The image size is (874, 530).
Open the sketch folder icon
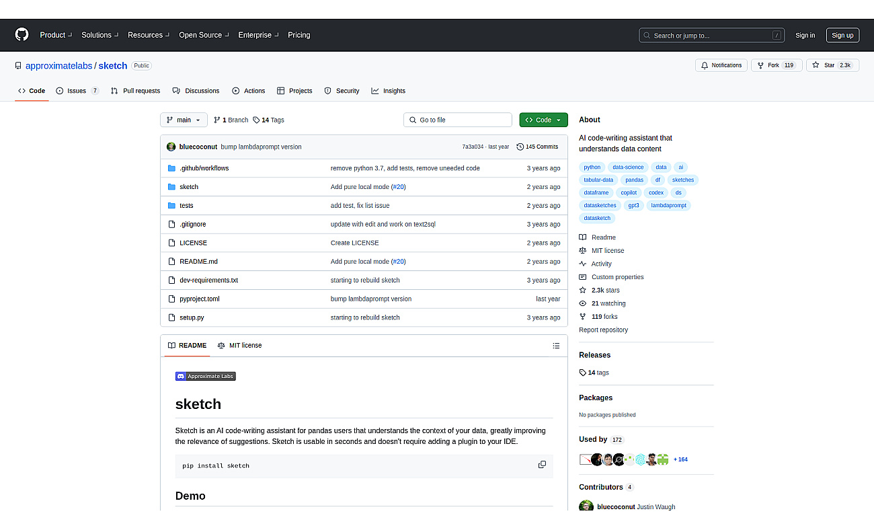172,187
